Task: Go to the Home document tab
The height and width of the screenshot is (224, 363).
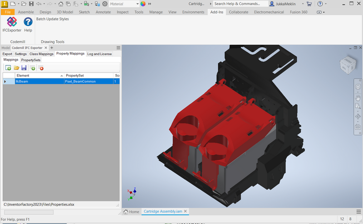Action: click(x=131, y=211)
